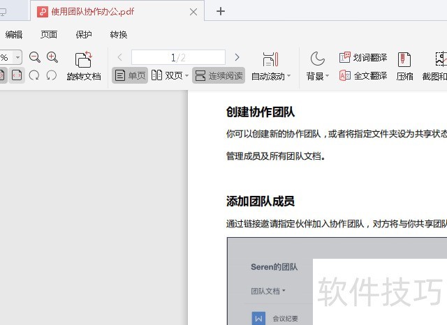This screenshot has width=447, height=325.
Task: Click the heading 添加团队成员
Action: click(261, 201)
